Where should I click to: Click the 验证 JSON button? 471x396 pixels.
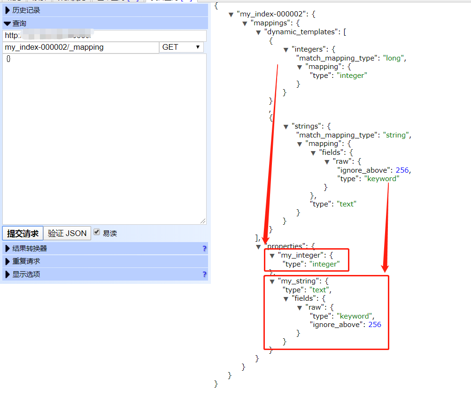(x=67, y=233)
